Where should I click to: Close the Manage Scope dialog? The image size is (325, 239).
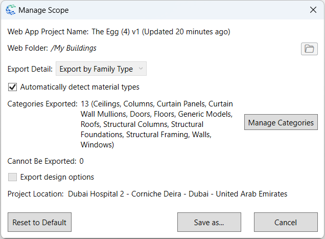coord(313,10)
